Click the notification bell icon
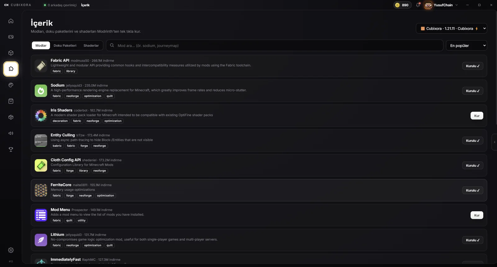The image size is (497, 267). point(418,5)
